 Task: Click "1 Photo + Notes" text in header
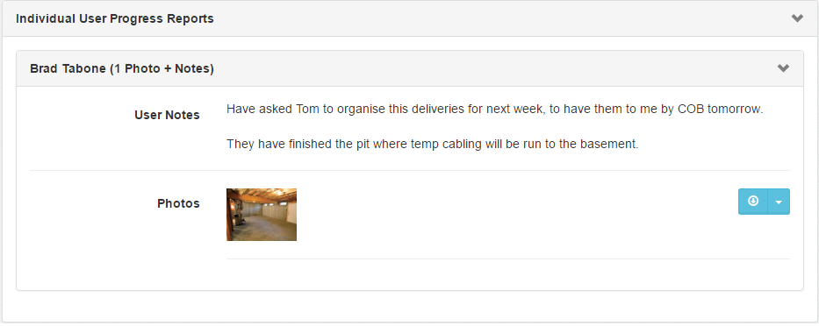[x=162, y=69]
